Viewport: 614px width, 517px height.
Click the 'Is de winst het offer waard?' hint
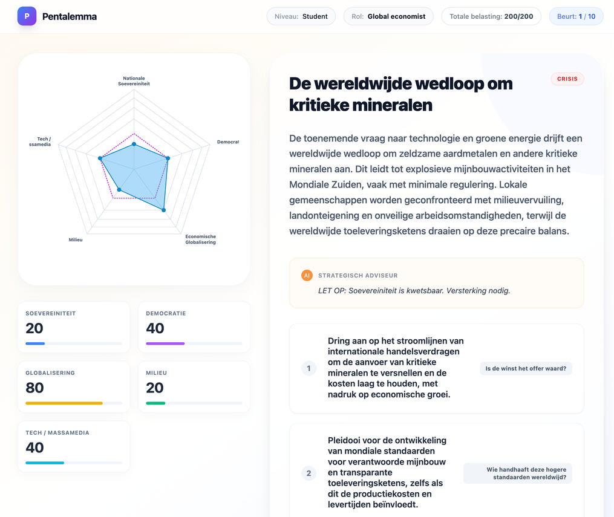(x=526, y=368)
